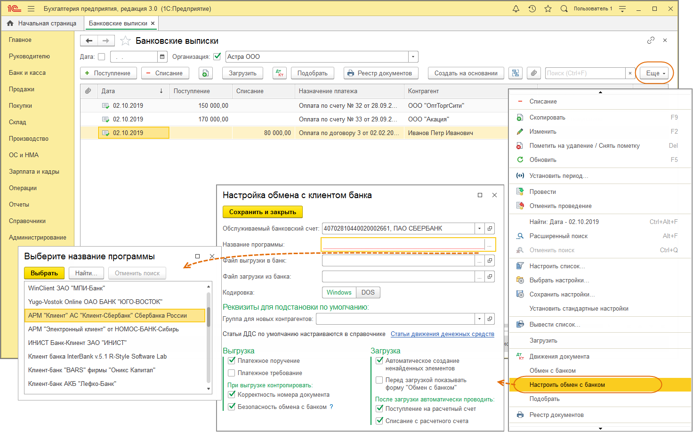Toggle Корректность номера документа checkbox
The image size is (693, 432).
coord(232,394)
